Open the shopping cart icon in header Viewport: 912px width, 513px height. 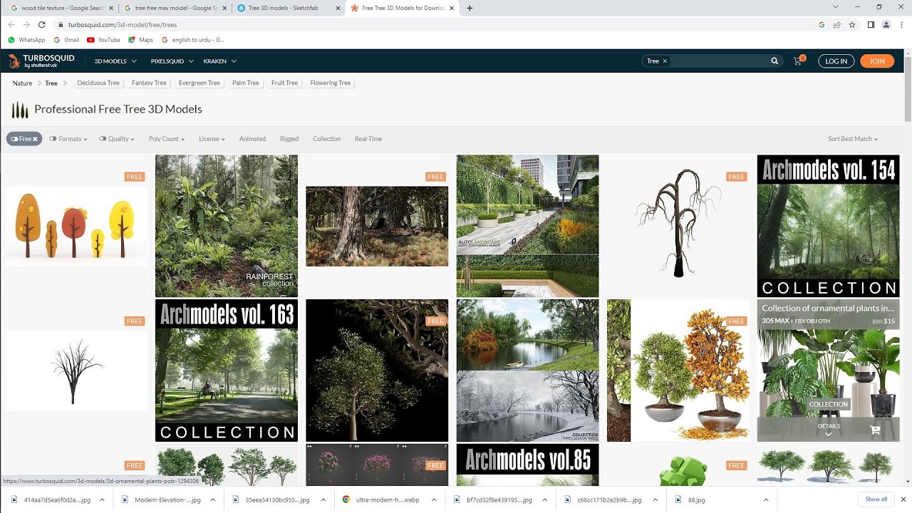tap(798, 61)
